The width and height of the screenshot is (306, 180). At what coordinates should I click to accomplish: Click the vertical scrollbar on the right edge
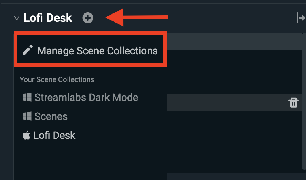[304, 102]
